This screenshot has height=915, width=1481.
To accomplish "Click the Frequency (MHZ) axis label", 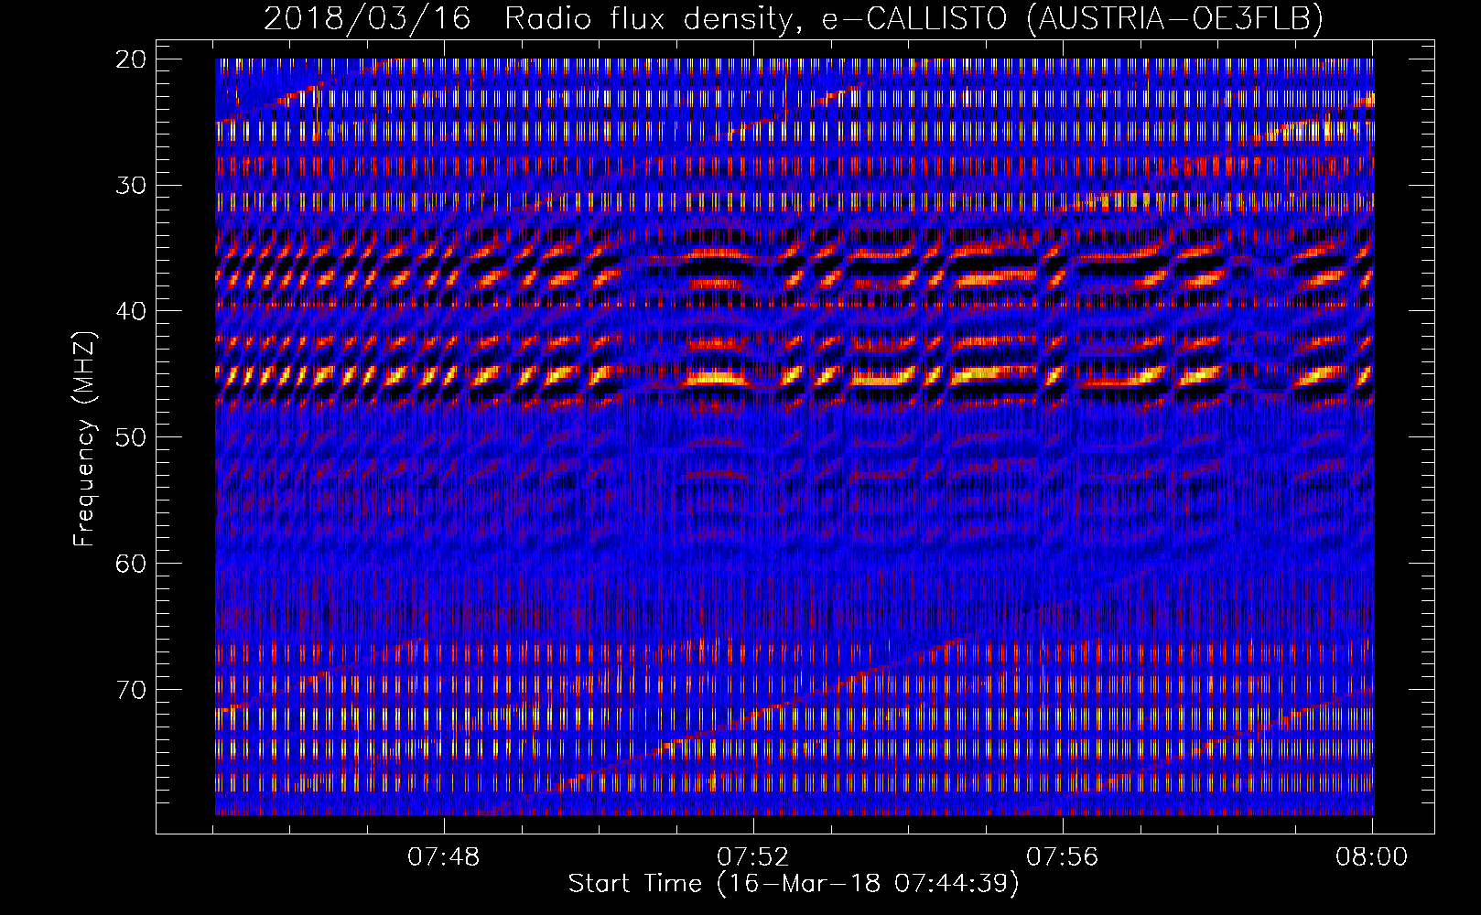I will pos(84,439).
